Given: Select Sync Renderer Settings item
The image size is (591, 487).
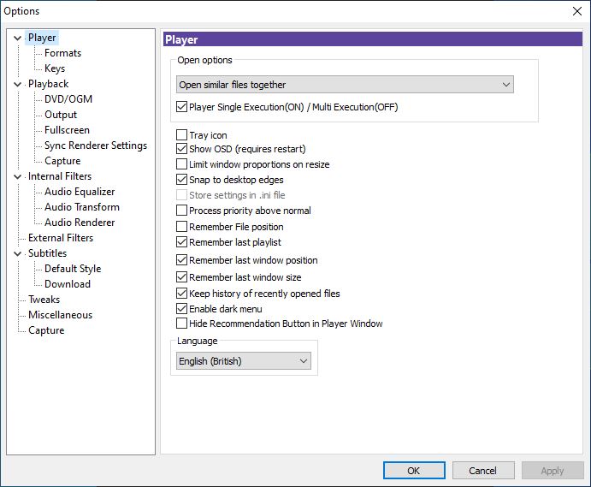Looking at the screenshot, I should [96, 146].
